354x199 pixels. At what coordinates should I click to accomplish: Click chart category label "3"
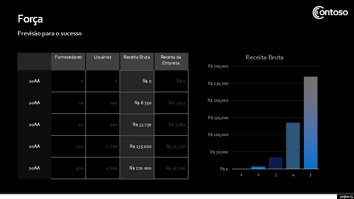click(276, 175)
